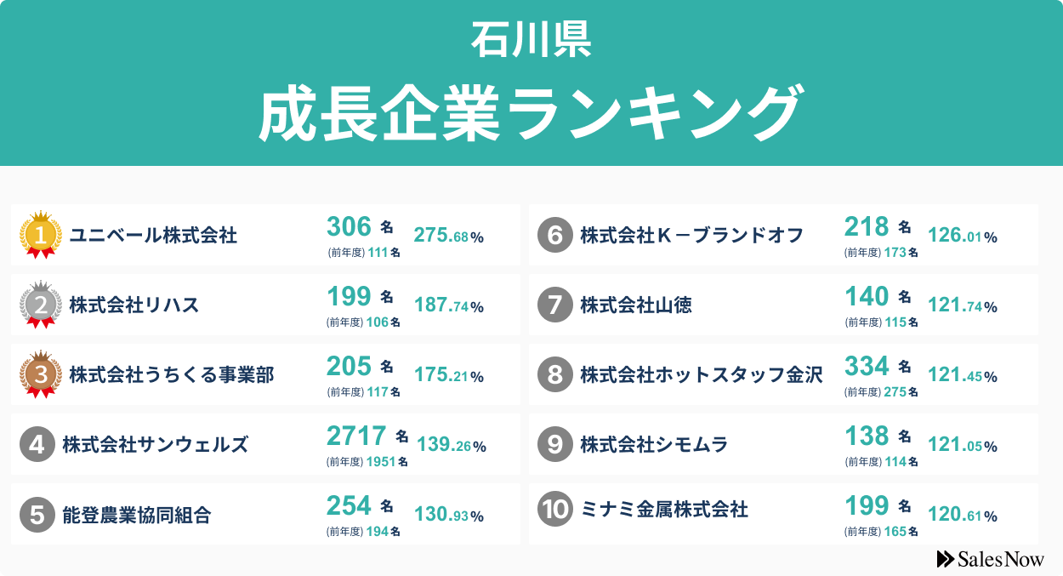Viewport: 1063px width, 576px height.
Task: Click the 275.68% growth rate
Action: click(448, 237)
